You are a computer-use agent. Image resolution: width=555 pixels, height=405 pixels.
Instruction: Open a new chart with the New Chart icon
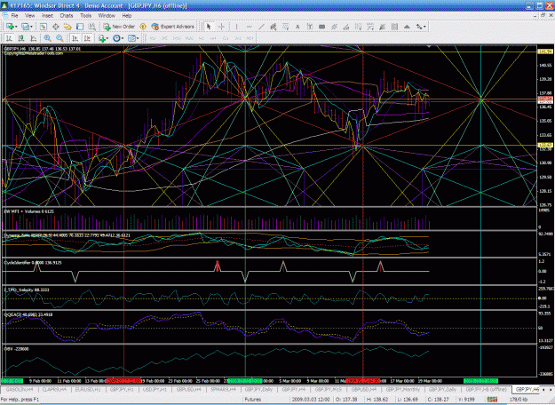pos(10,27)
